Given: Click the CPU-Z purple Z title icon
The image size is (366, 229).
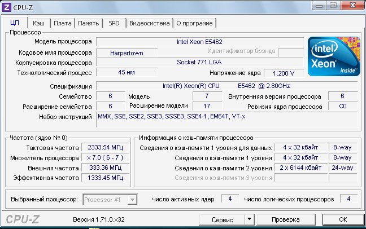Looking at the screenshot, I should pos(6,7).
